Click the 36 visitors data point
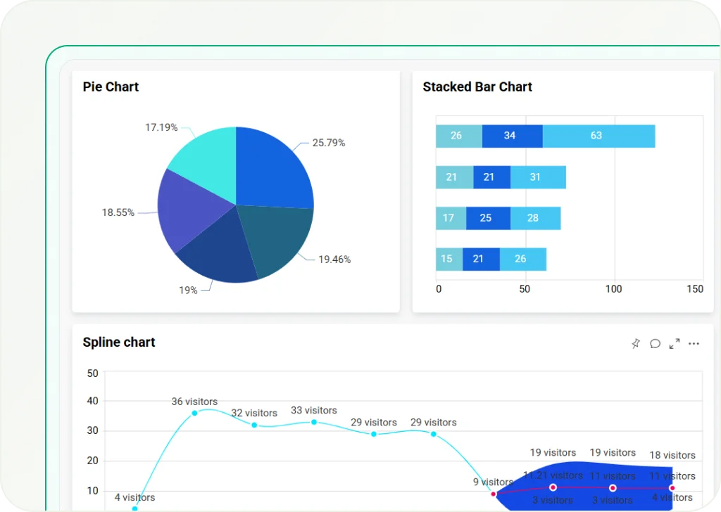Screen dimensions: 721x512 point(194,413)
